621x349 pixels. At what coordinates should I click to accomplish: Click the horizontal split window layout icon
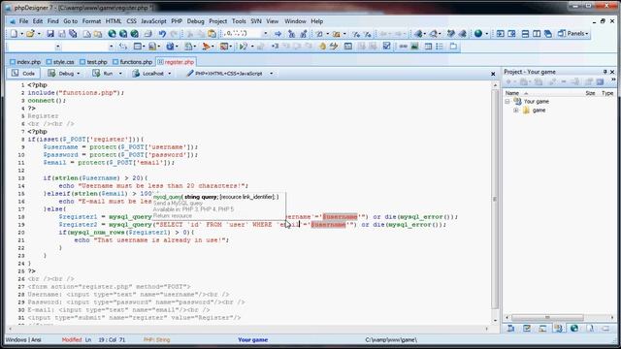[525, 34]
